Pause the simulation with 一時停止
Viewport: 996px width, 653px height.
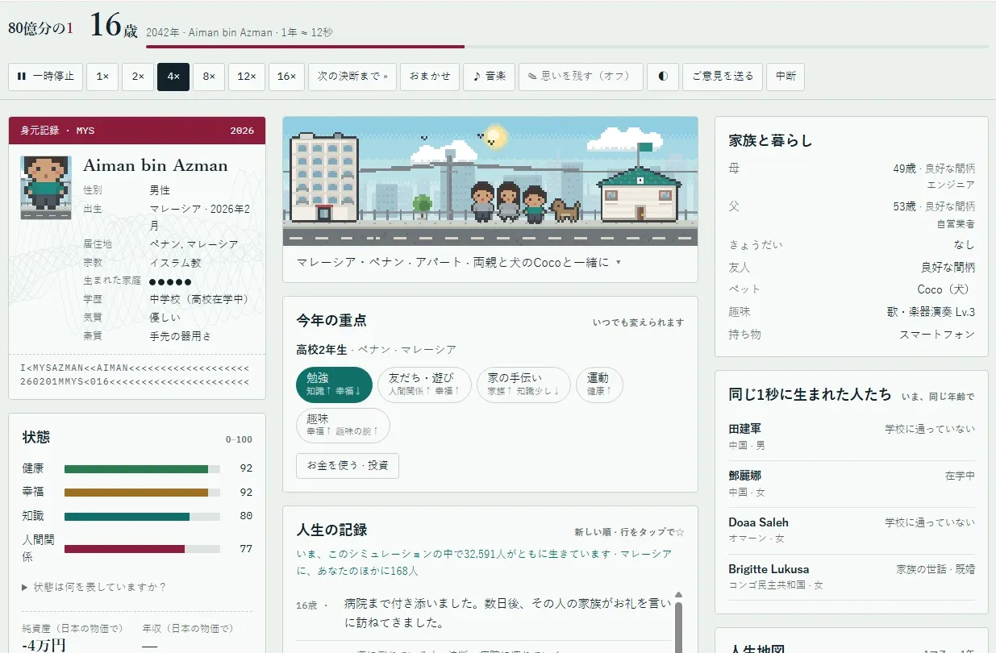[45, 77]
